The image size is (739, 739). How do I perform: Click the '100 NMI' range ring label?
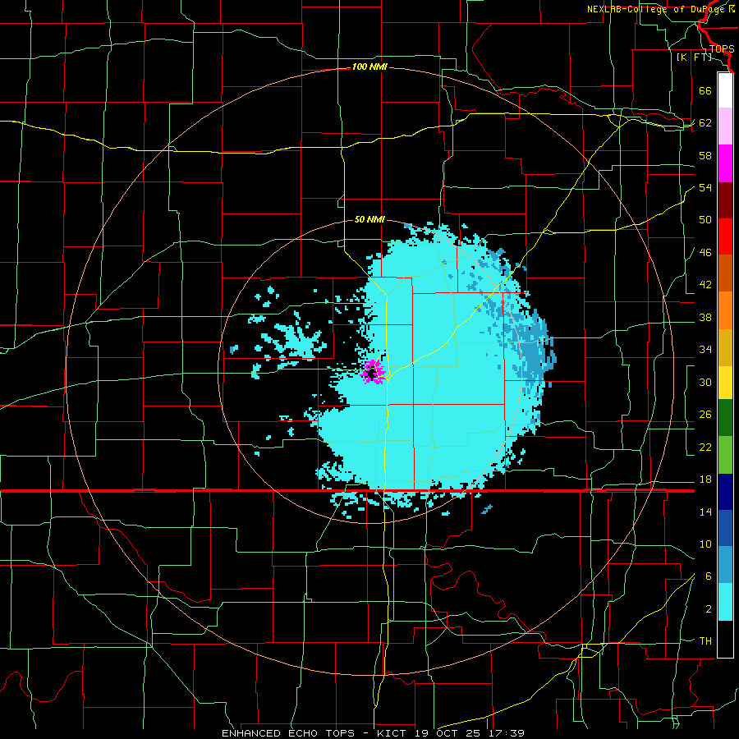369,67
